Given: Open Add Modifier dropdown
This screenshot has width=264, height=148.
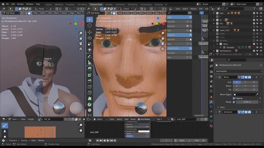Looking at the screenshot, I should [x=238, y=71].
